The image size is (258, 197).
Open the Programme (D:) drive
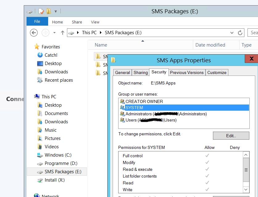61,163
